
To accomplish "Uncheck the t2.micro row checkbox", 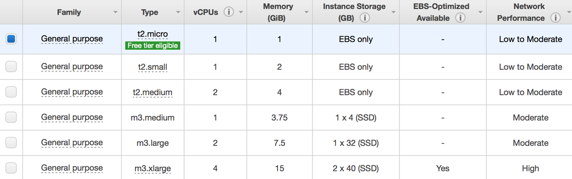I will (11, 39).
